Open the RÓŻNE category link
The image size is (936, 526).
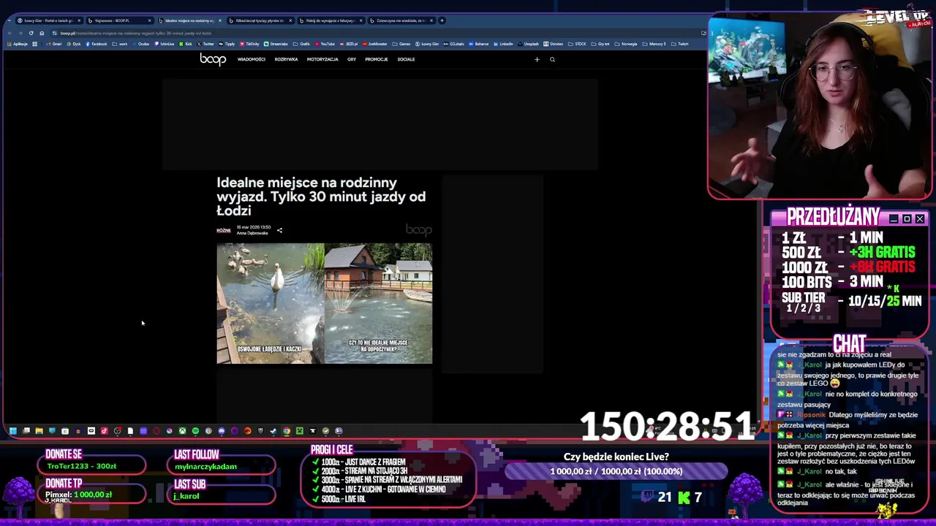223,230
